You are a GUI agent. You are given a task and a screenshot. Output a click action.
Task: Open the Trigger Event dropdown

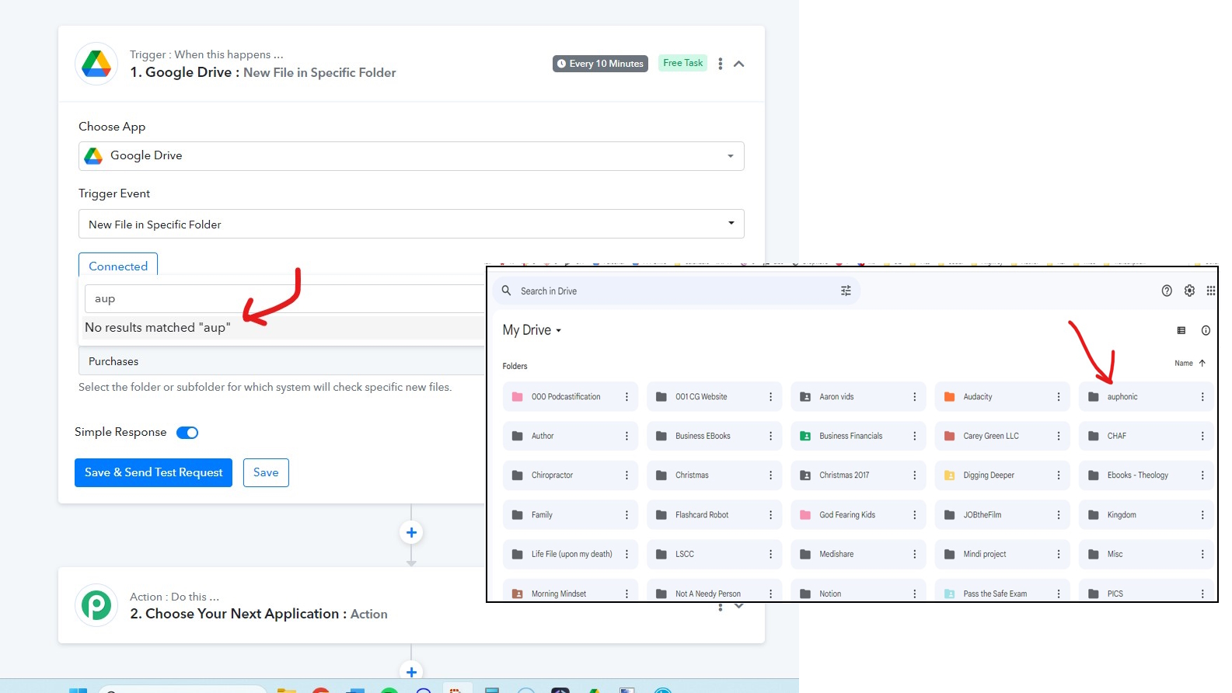pyautogui.click(x=411, y=224)
